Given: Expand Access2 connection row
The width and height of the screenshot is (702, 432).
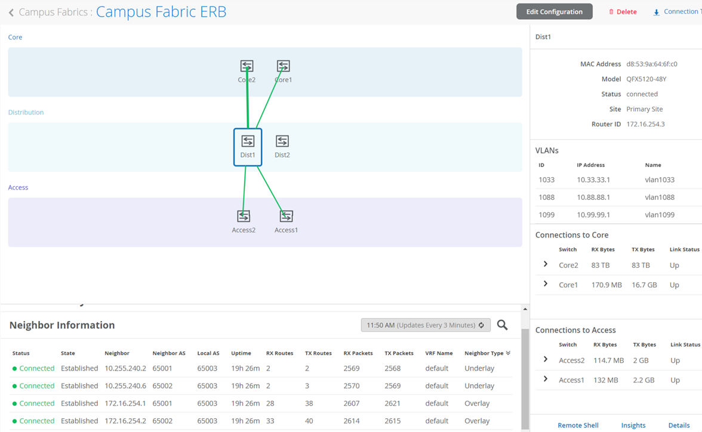Looking at the screenshot, I should [545, 360].
